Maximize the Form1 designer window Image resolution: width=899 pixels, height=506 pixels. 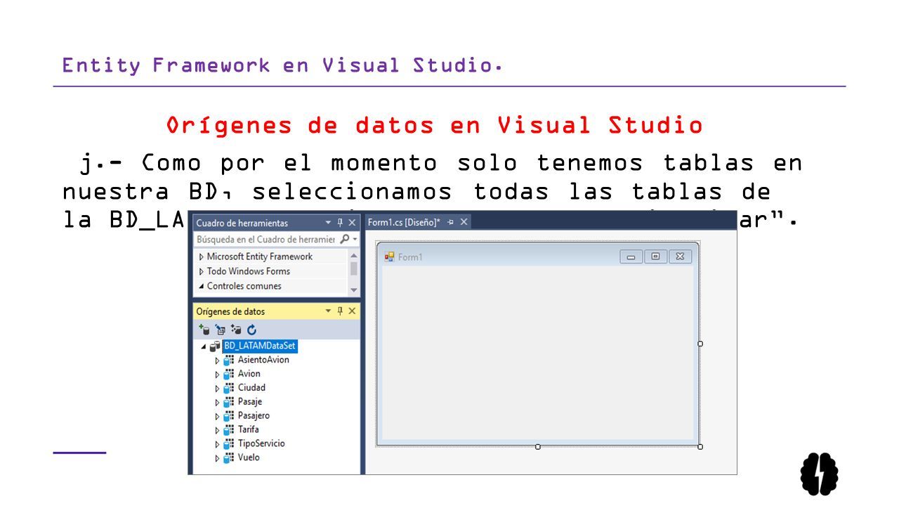655,257
